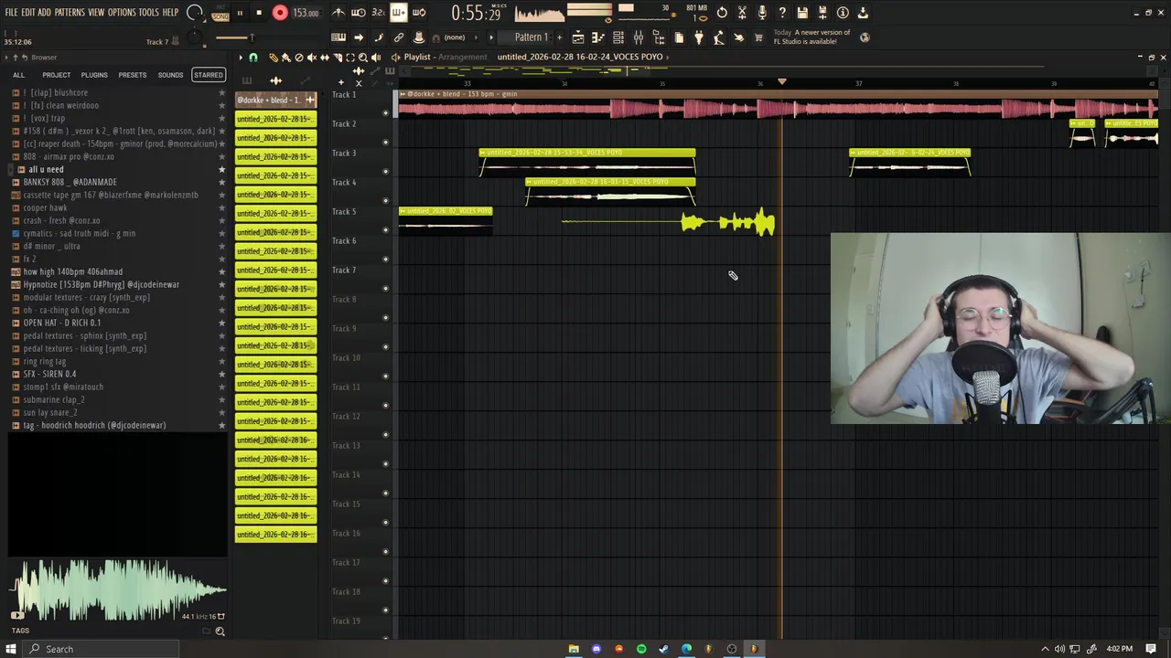Select the playlist Paint brush tool
Screen dimensions: 1171x658
click(286, 58)
